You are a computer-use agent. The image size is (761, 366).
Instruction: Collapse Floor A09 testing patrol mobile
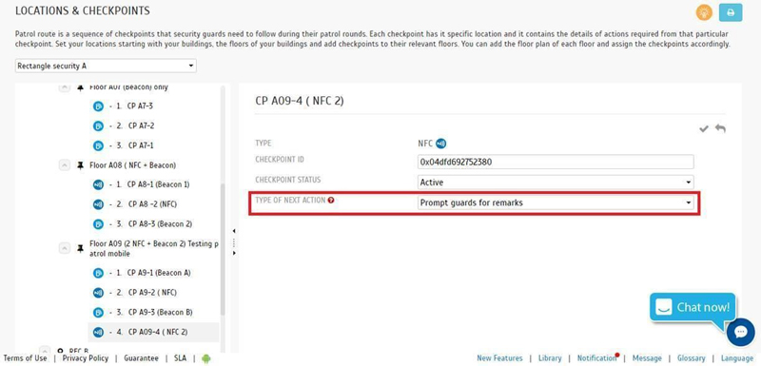(x=65, y=248)
